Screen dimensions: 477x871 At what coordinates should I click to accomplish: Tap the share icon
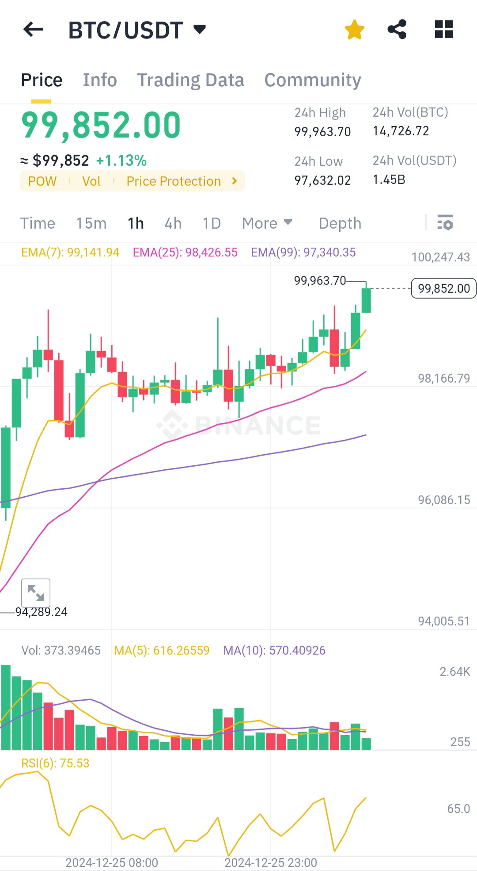click(x=397, y=30)
